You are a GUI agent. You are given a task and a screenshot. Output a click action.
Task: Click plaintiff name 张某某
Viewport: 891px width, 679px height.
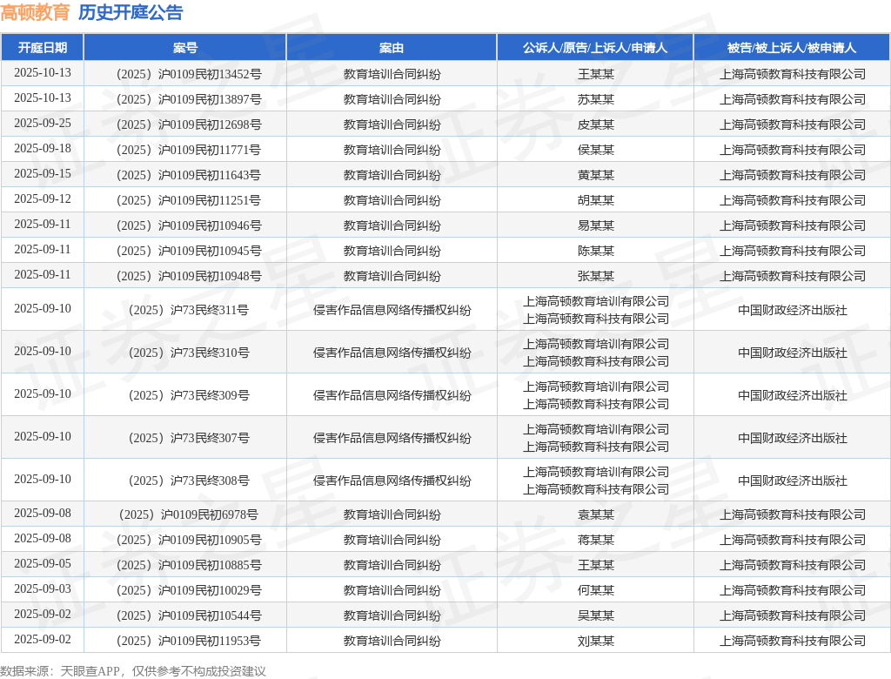point(595,276)
